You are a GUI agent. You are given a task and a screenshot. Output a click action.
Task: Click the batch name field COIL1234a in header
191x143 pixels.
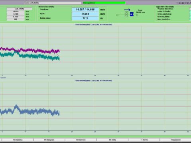pos(53,3)
